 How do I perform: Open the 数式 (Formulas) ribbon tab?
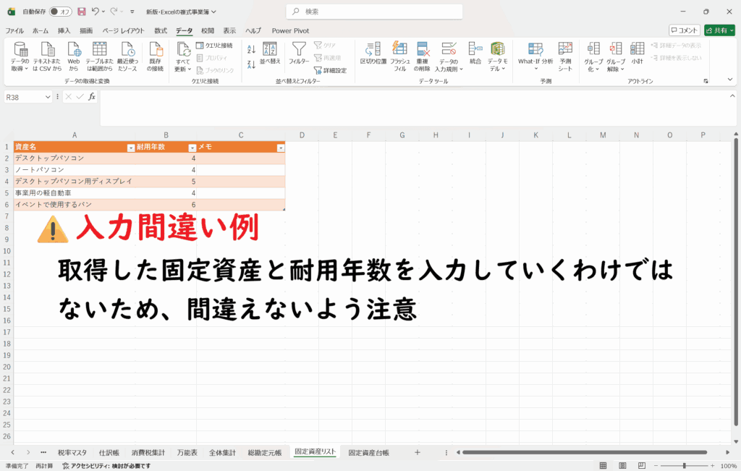(161, 31)
